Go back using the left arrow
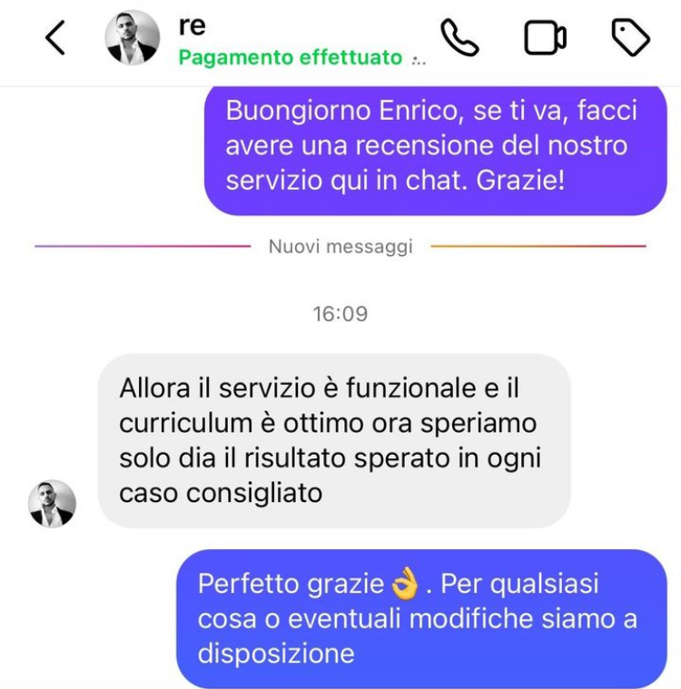Viewport: 681px width, 689px height. click(55, 38)
